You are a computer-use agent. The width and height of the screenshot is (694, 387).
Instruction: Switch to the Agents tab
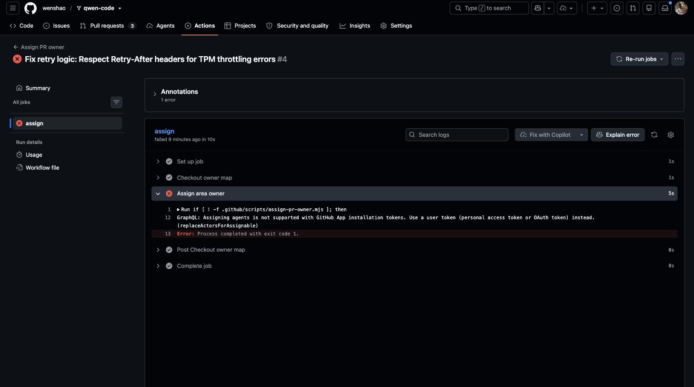pos(161,26)
